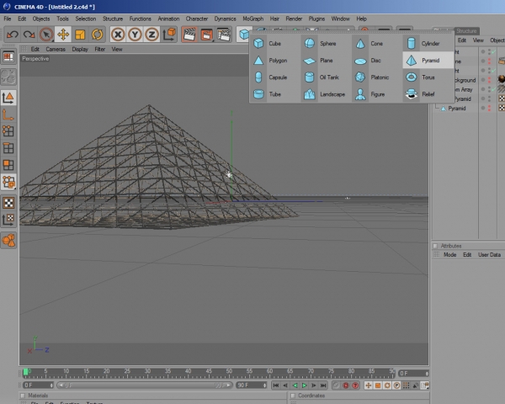Activate the Rotate tool
The width and height of the screenshot is (505, 404).
click(x=97, y=35)
